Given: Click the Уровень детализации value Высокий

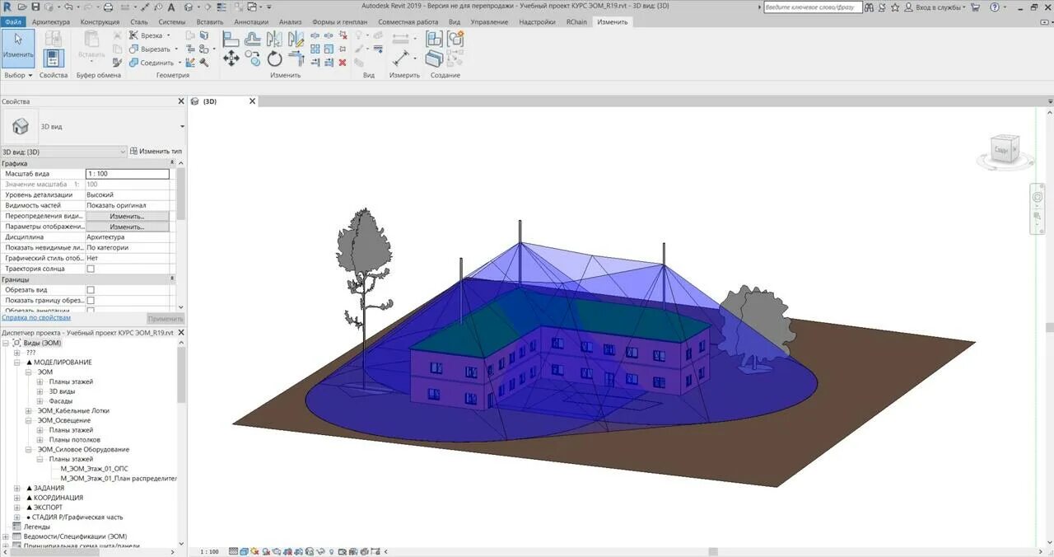Looking at the screenshot, I should point(127,195).
